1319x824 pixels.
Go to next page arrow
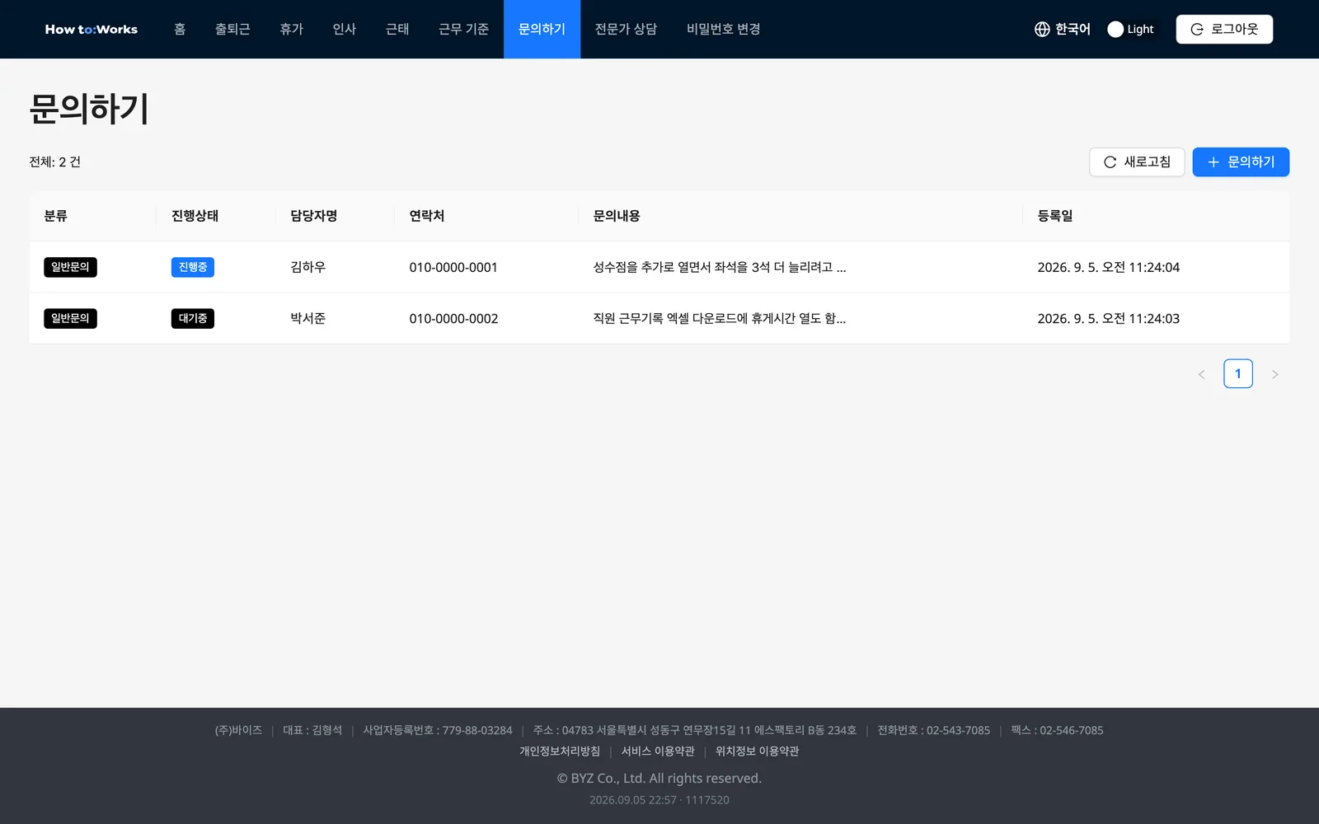(1274, 374)
